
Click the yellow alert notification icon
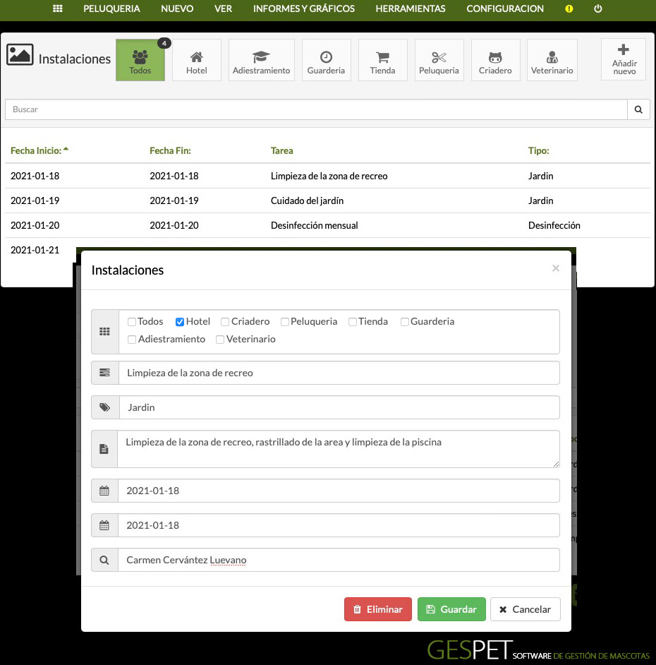pos(569,8)
